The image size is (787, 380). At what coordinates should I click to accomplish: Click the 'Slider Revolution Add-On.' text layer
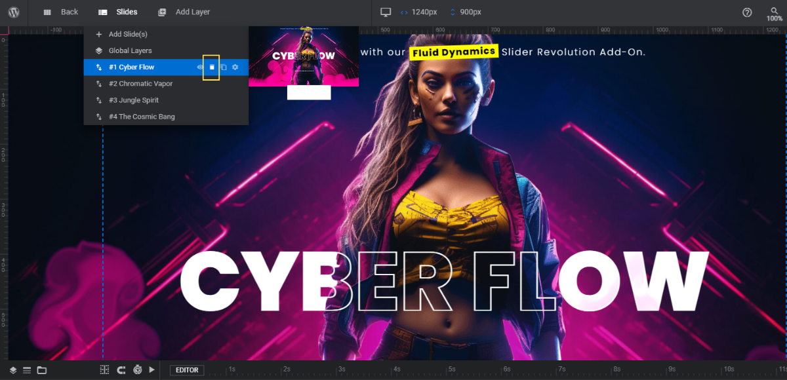coord(573,52)
